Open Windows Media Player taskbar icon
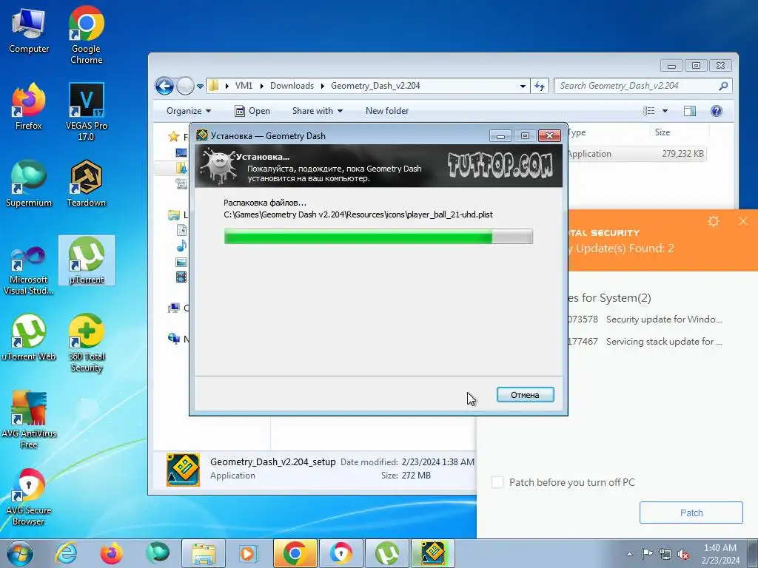This screenshot has width=758, height=568. 249,553
